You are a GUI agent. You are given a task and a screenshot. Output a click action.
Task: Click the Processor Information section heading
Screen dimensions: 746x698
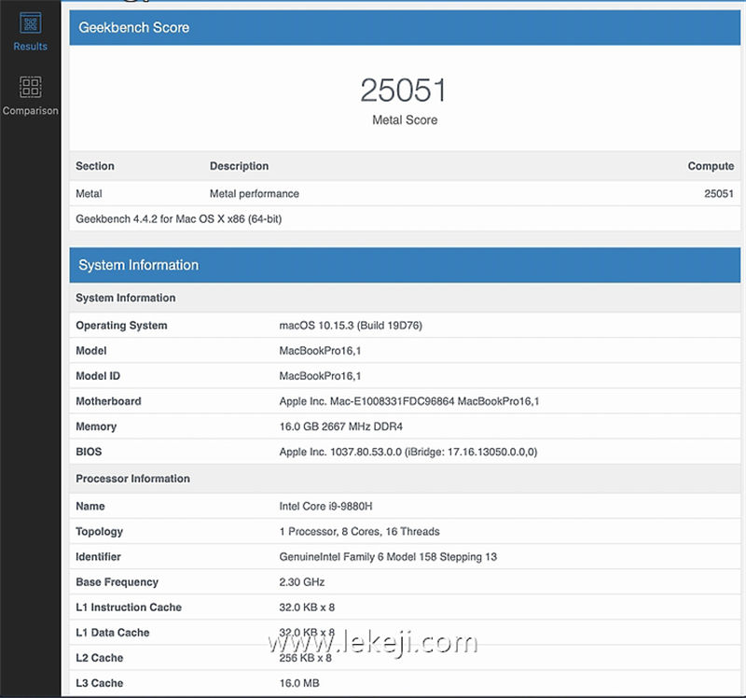coord(132,479)
